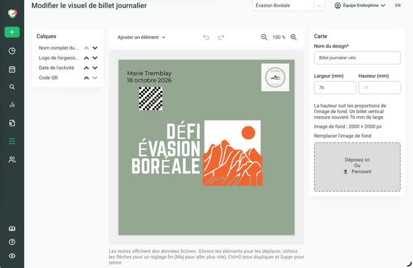The width and height of the screenshot is (413, 268).
Task: Select the Nom complet du layer
Action: pyautogui.click(x=59, y=48)
